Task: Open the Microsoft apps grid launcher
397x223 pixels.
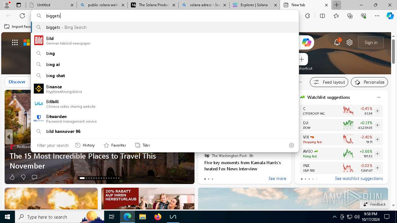Action: pyautogui.click(x=15, y=42)
